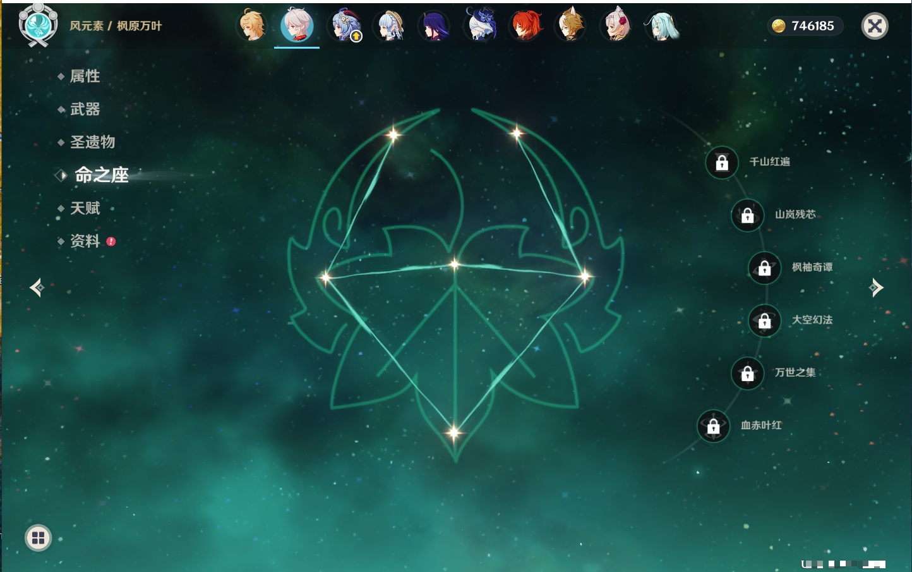
Task: Click the center star of the constellation
Action: 455,264
